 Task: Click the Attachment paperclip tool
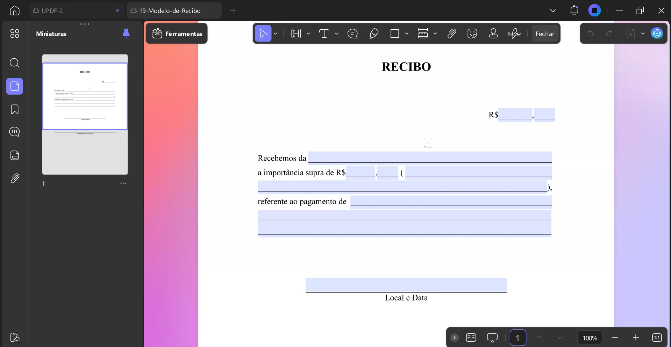451,34
